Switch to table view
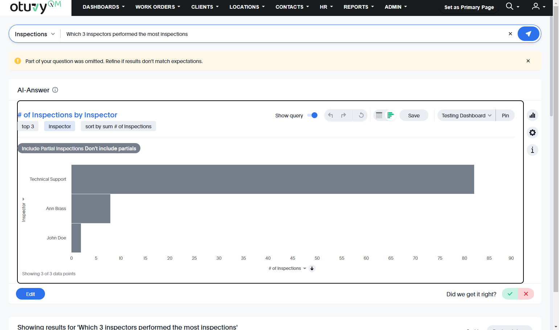This screenshot has height=330, width=559. (379, 115)
